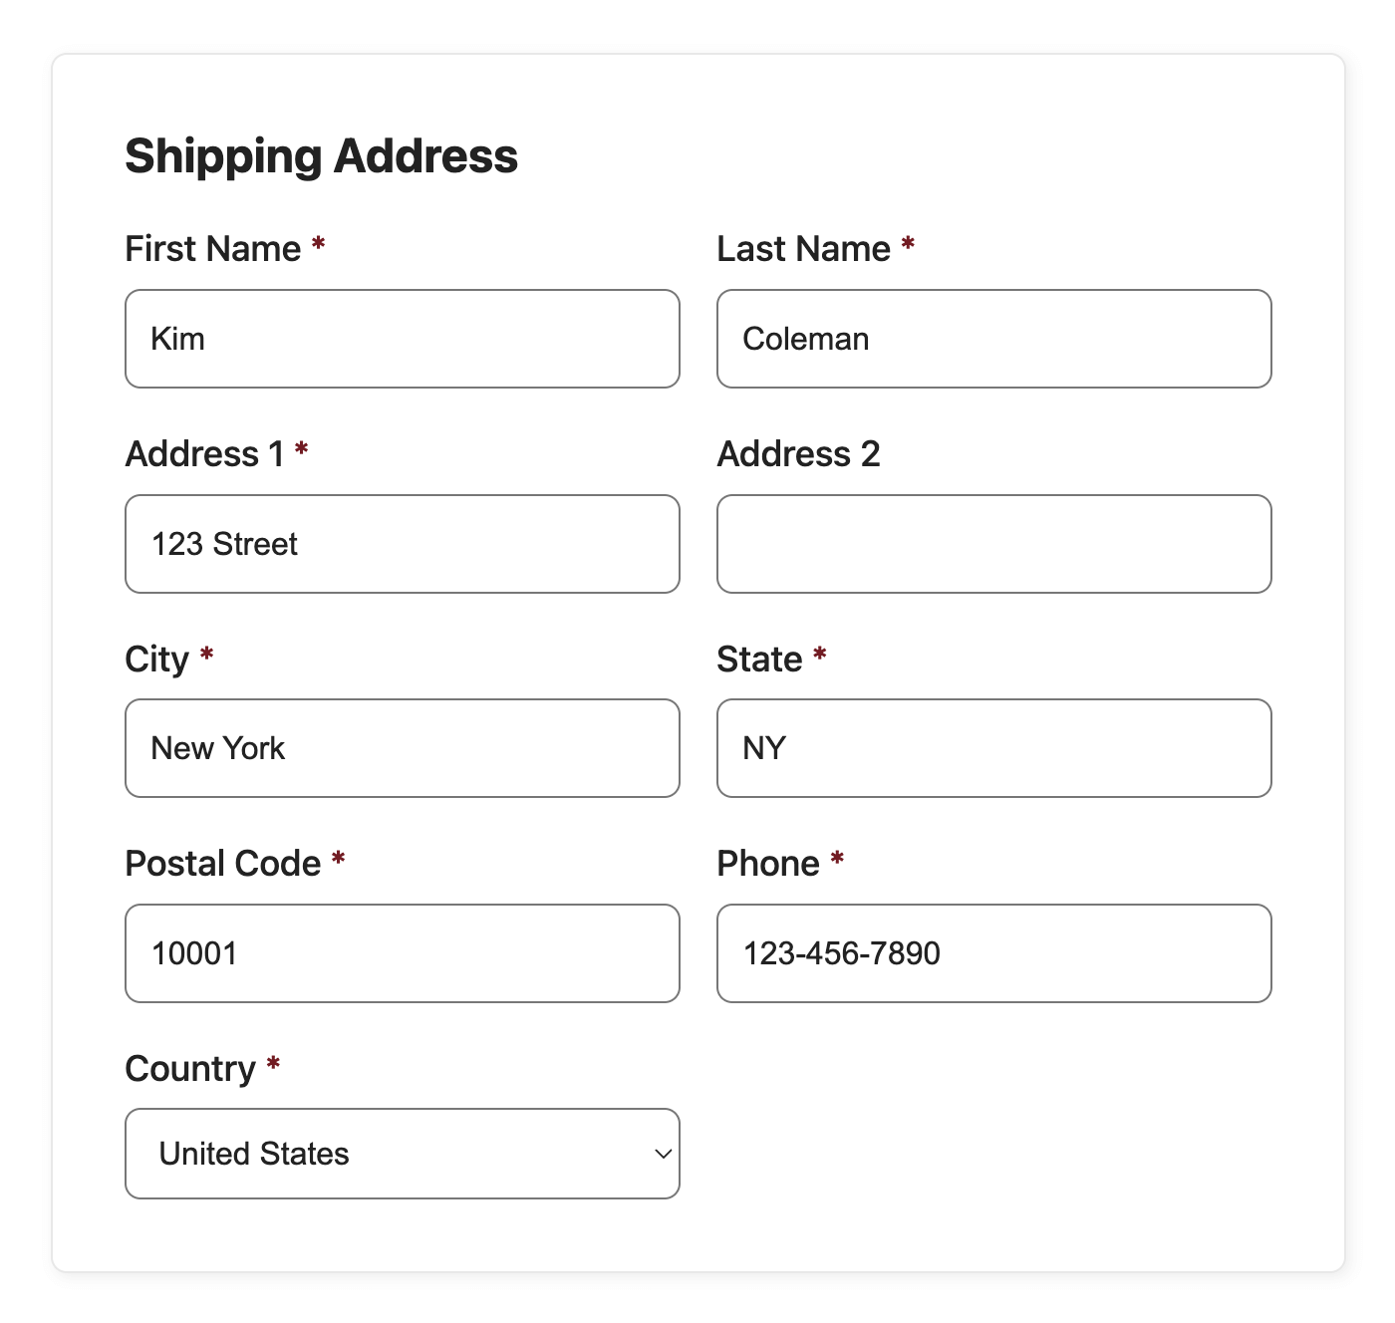The image size is (1395, 1323).
Task: Click the required asterisk beside State
Action: (x=818, y=659)
